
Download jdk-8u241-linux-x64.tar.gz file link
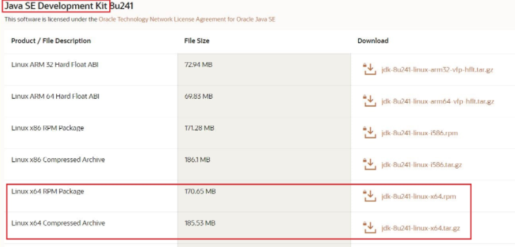420,228
